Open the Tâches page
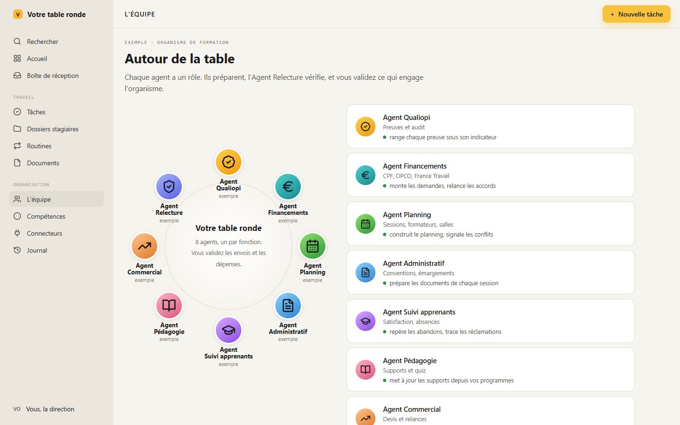 [57, 112]
